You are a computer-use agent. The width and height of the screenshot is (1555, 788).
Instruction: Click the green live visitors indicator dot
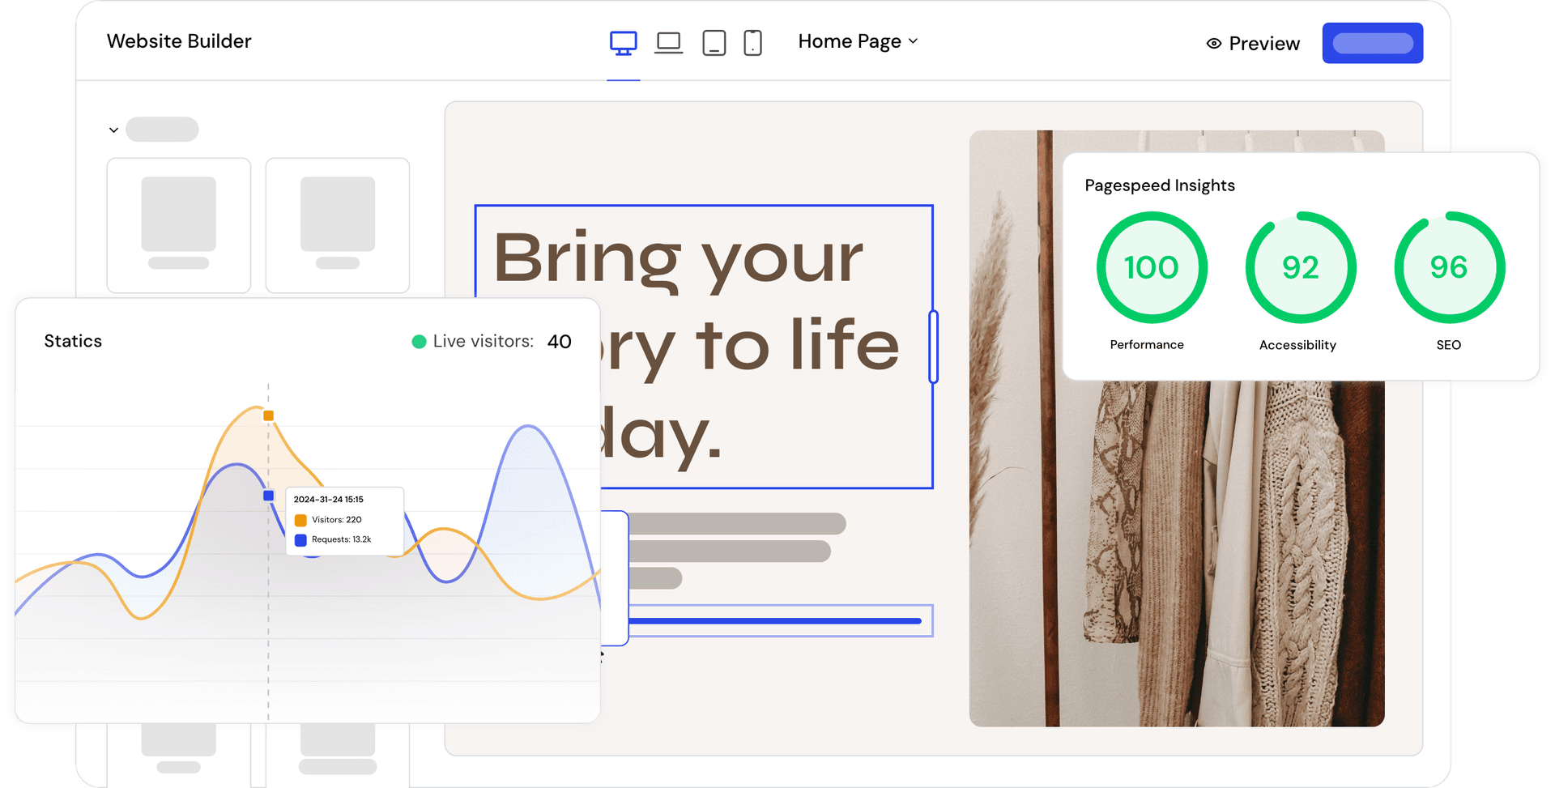(x=419, y=342)
